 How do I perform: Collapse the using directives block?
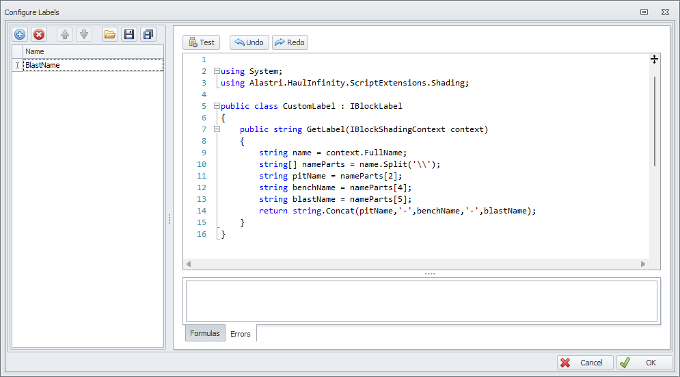coord(217,71)
